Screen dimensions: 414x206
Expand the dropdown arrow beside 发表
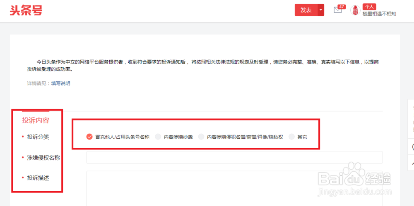[x=321, y=10]
